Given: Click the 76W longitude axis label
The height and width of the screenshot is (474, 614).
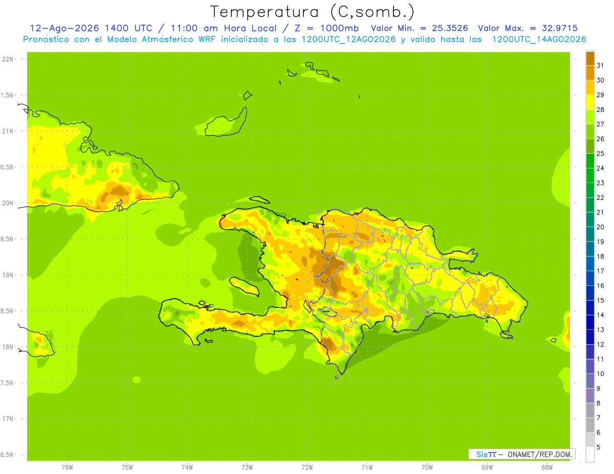Looking at the screenshot, I should point(67,467).
